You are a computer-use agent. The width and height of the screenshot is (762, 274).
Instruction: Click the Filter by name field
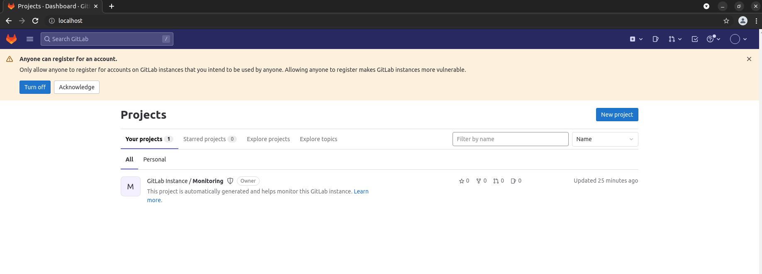[510, 139]
